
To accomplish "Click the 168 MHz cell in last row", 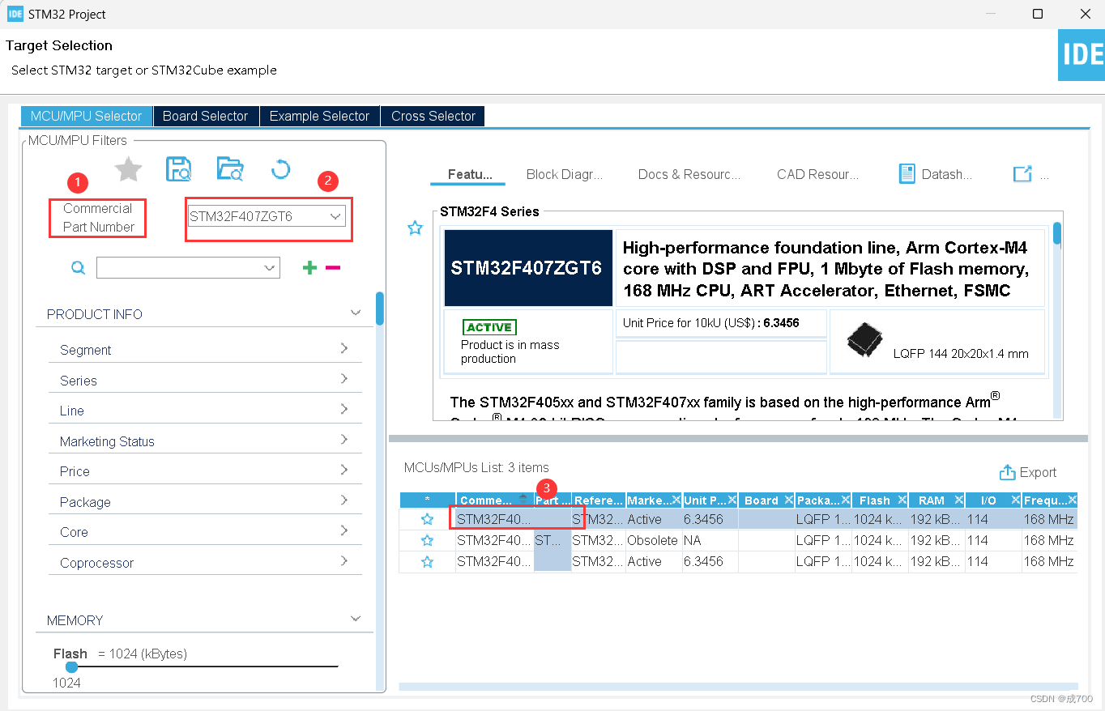I will tap(1048, 561).
